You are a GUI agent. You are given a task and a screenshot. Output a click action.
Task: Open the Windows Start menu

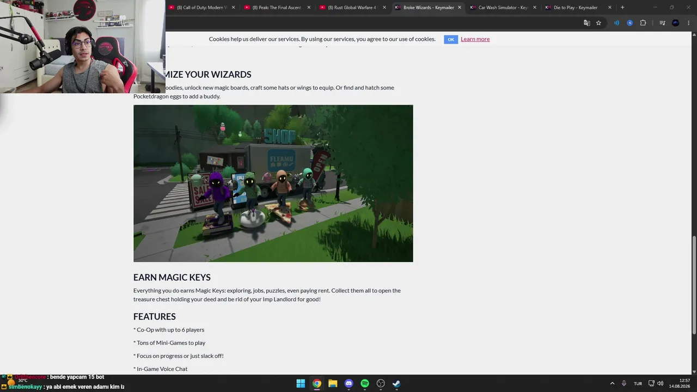[301, 383]
